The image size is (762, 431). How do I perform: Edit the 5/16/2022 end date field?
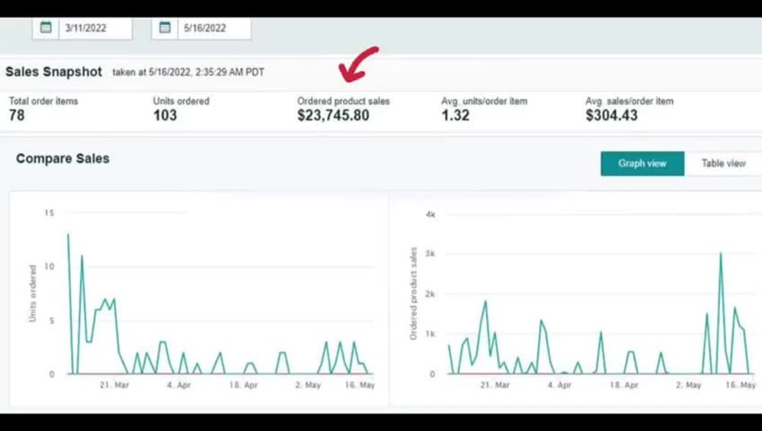pyautogui.click(x=214, y=28)
